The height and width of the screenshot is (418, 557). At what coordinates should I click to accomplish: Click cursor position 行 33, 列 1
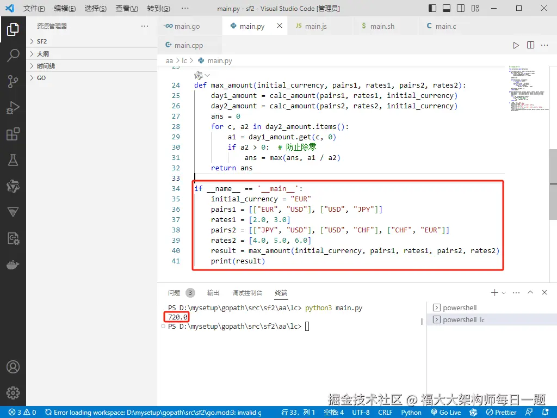tap(298, 413)
